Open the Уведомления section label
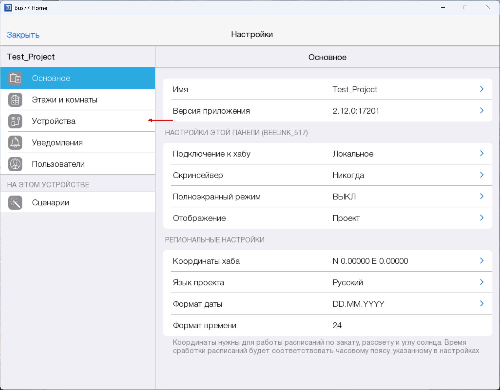The height and width of the screenshot is (390, 500). pos(57,143)
